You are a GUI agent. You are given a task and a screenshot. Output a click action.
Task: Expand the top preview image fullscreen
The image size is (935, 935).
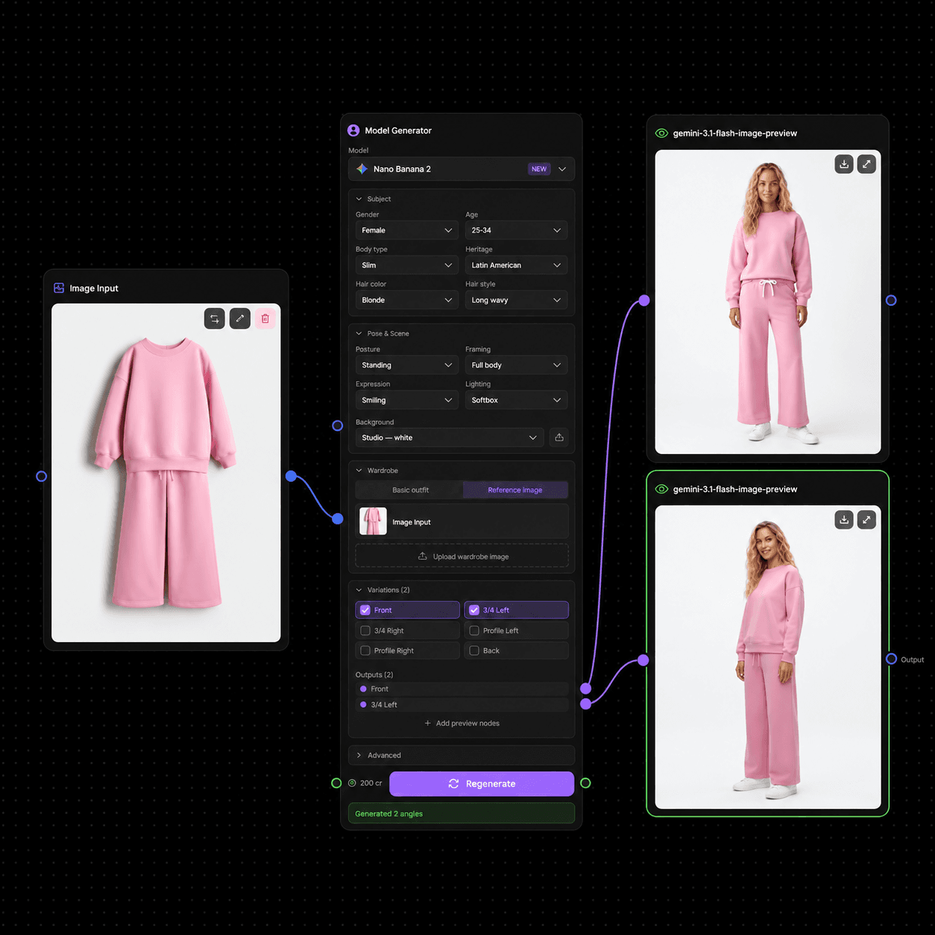click(866, 164)
